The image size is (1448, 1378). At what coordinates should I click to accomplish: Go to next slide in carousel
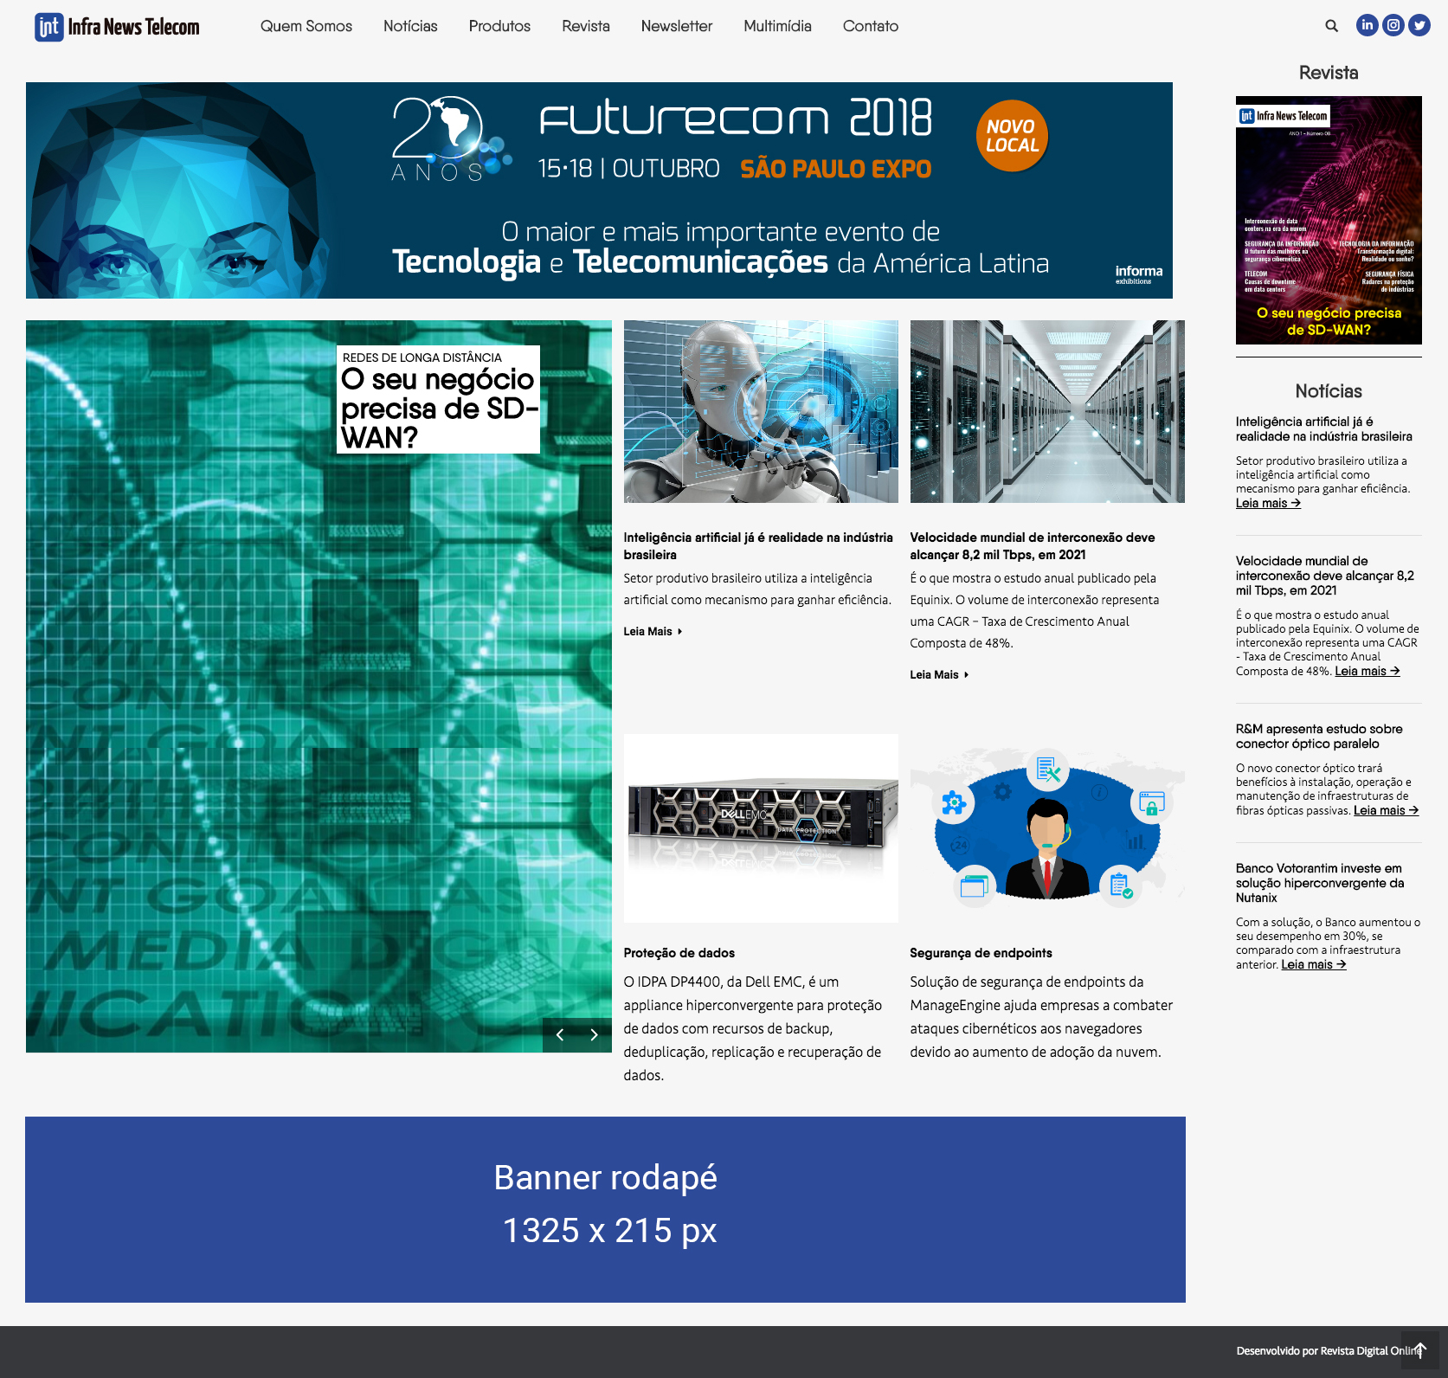point(594,1034)
